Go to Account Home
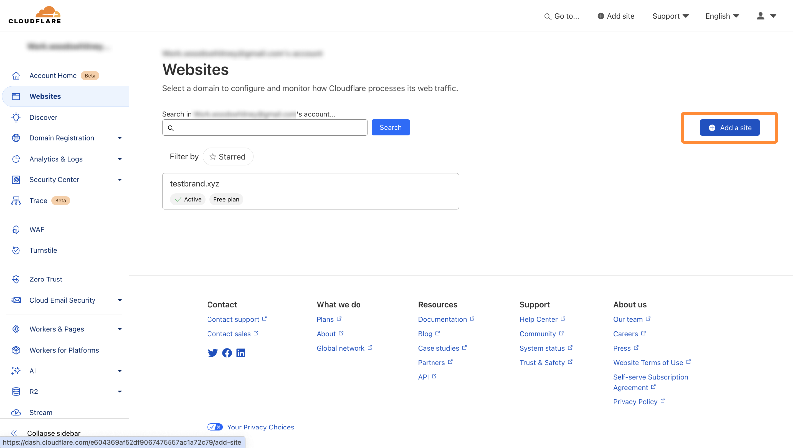 coord(53,76)
